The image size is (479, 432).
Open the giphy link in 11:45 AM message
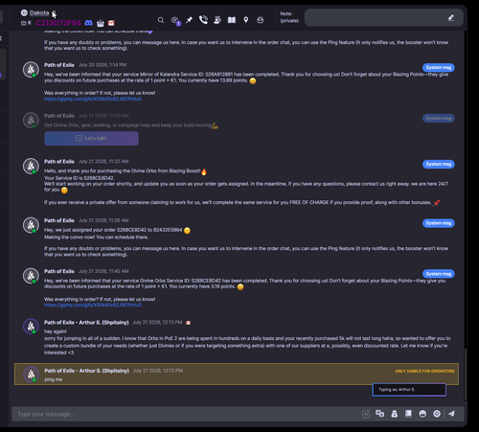click(x=93, y=305)
